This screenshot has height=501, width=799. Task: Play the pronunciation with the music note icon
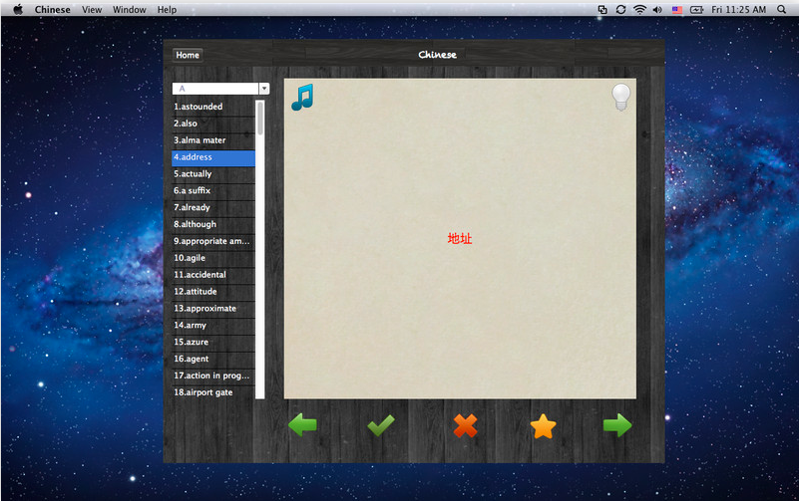[302, 98]
